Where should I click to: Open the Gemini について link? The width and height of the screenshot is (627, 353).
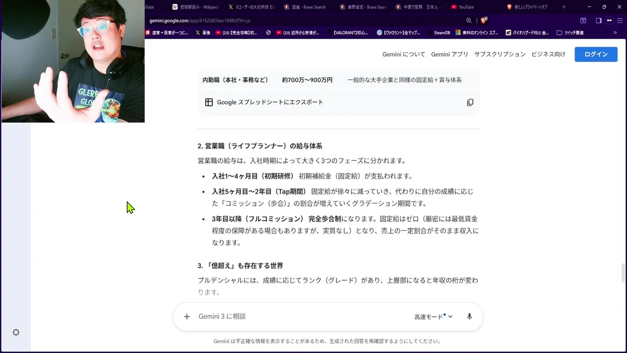404,54
